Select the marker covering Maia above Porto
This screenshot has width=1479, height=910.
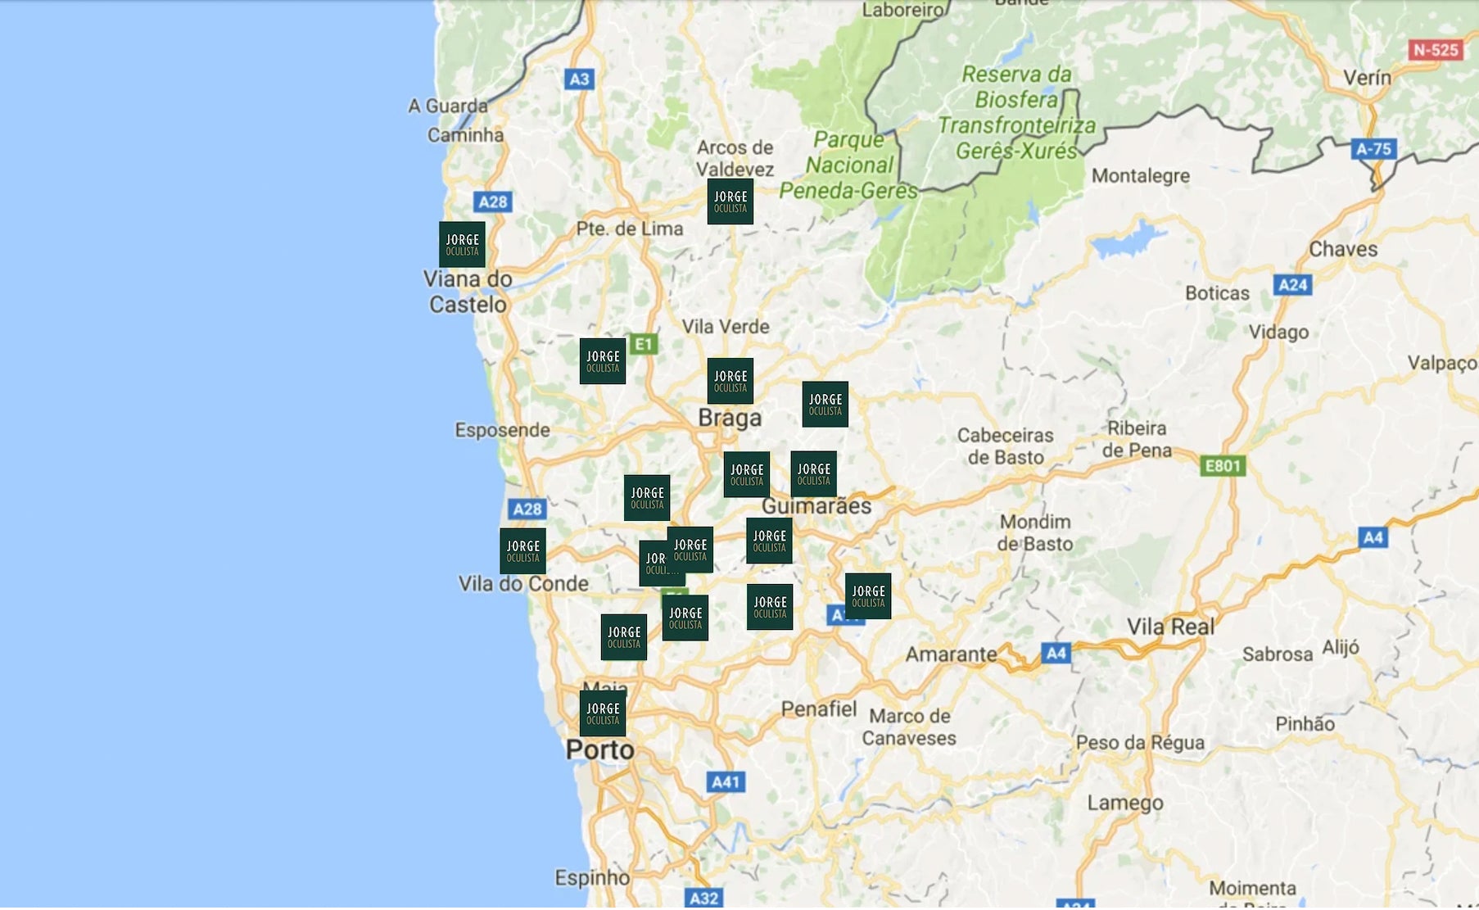pyautogui.click(x=602, y=713)
